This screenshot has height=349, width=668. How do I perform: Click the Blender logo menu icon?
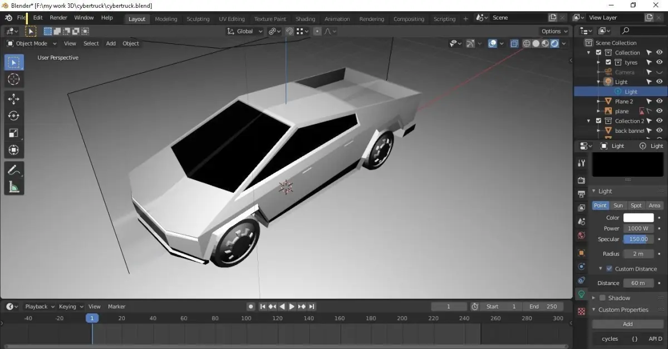tap(9, 18)
